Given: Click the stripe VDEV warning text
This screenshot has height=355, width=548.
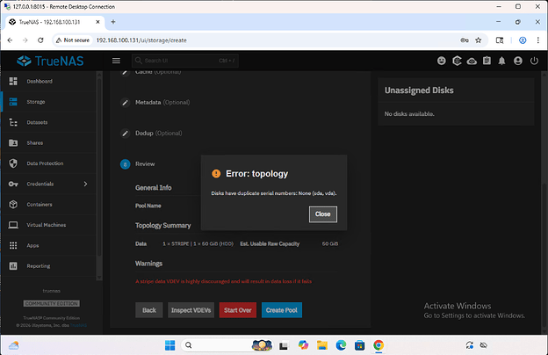Looking at the screenshot, I should click(x=223, y=281).
